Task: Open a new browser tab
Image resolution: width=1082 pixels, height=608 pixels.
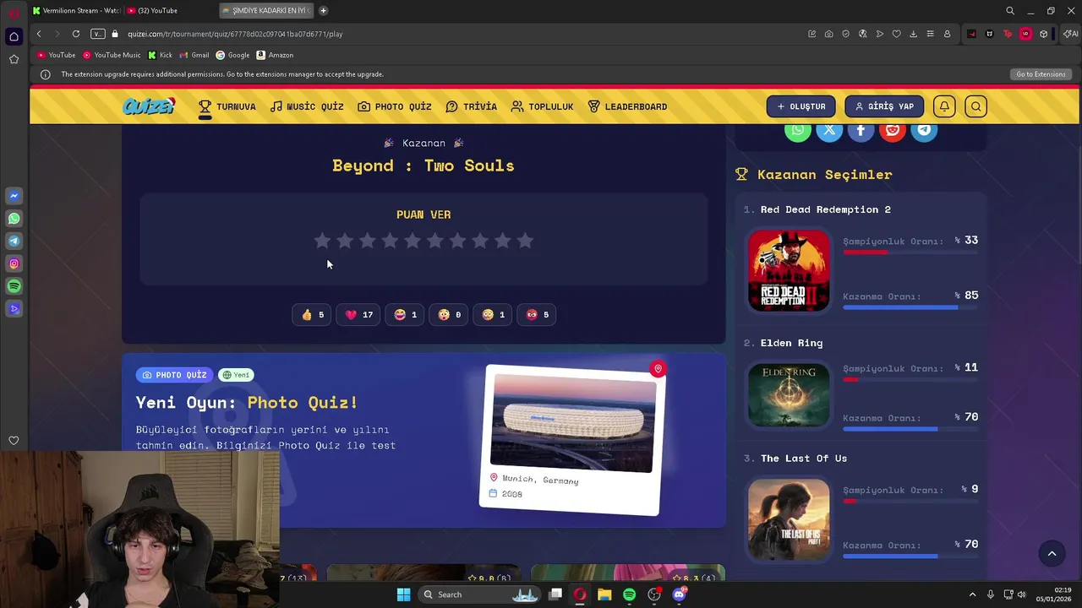Action: (x=323, y=10)
